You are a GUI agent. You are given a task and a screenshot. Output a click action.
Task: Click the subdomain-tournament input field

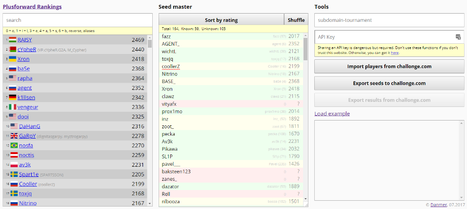[x=389, y=20]
